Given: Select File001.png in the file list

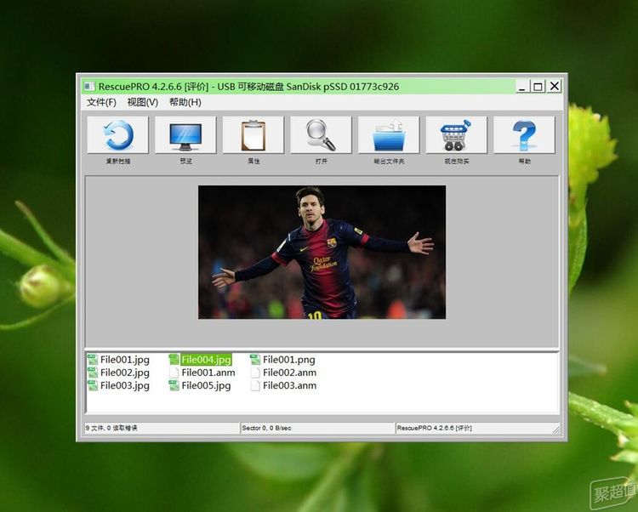Looking at the screenshot, I should pyautogui.click(x=289, y=360).
